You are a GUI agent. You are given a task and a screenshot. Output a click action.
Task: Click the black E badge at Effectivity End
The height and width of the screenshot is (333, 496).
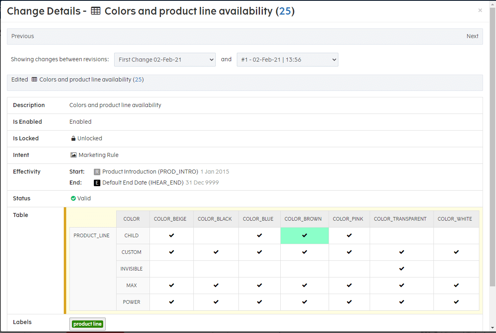[97, 183]
